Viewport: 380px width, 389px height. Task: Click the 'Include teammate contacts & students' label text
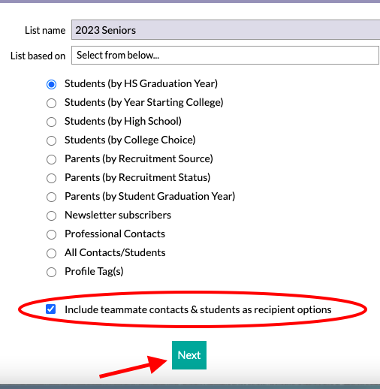(198, 309)
